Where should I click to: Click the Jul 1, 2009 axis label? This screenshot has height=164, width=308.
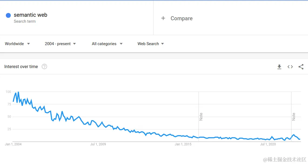point(98,144)
